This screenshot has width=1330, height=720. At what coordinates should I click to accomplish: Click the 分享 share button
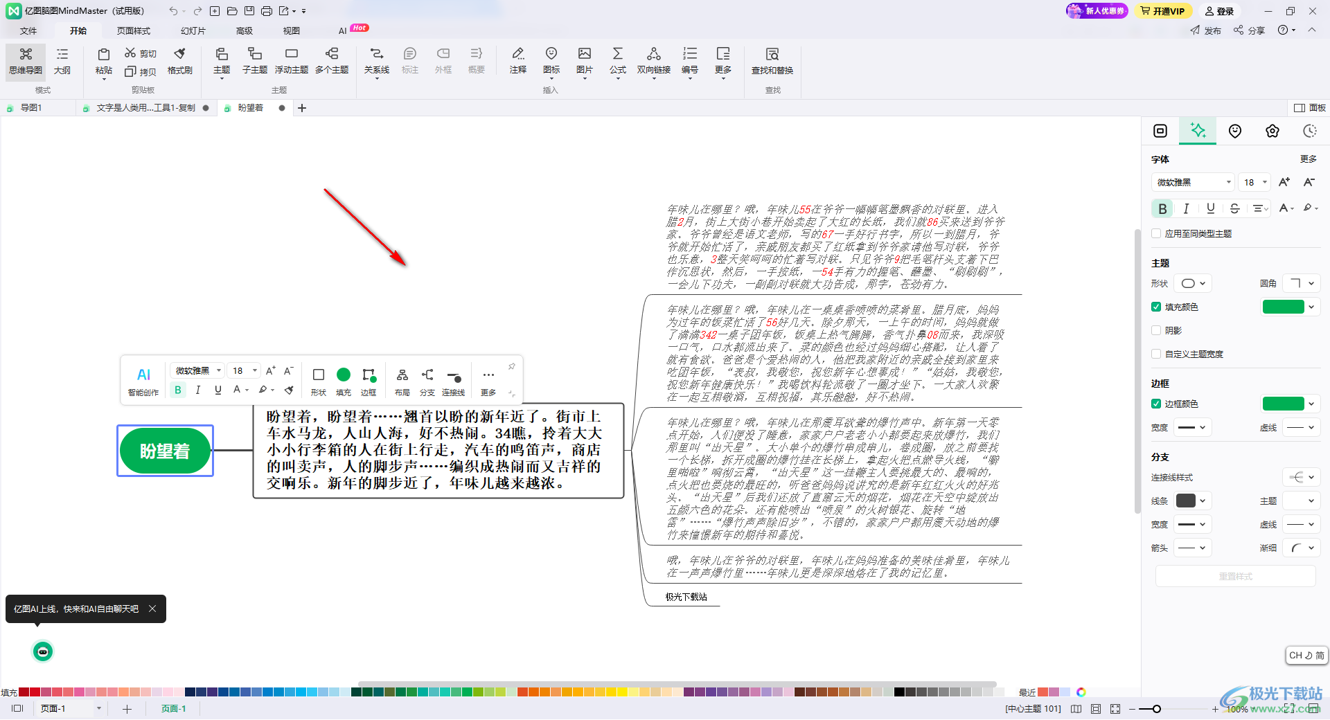[x=1250, y=30]
